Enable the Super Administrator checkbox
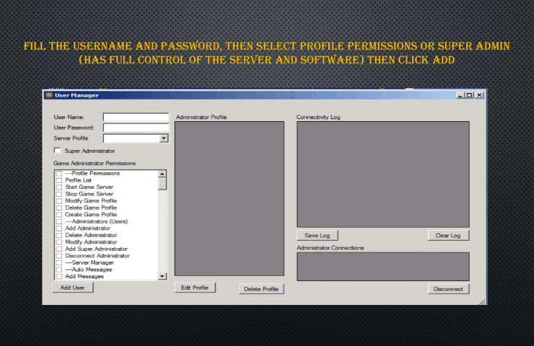Viewport: 534px width, 346px height. [x=57, y=151]
